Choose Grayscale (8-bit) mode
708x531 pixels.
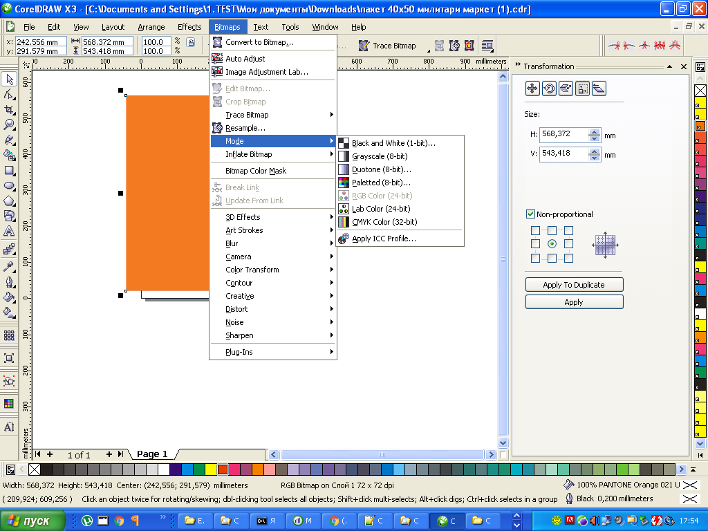[x=380, y=156]
